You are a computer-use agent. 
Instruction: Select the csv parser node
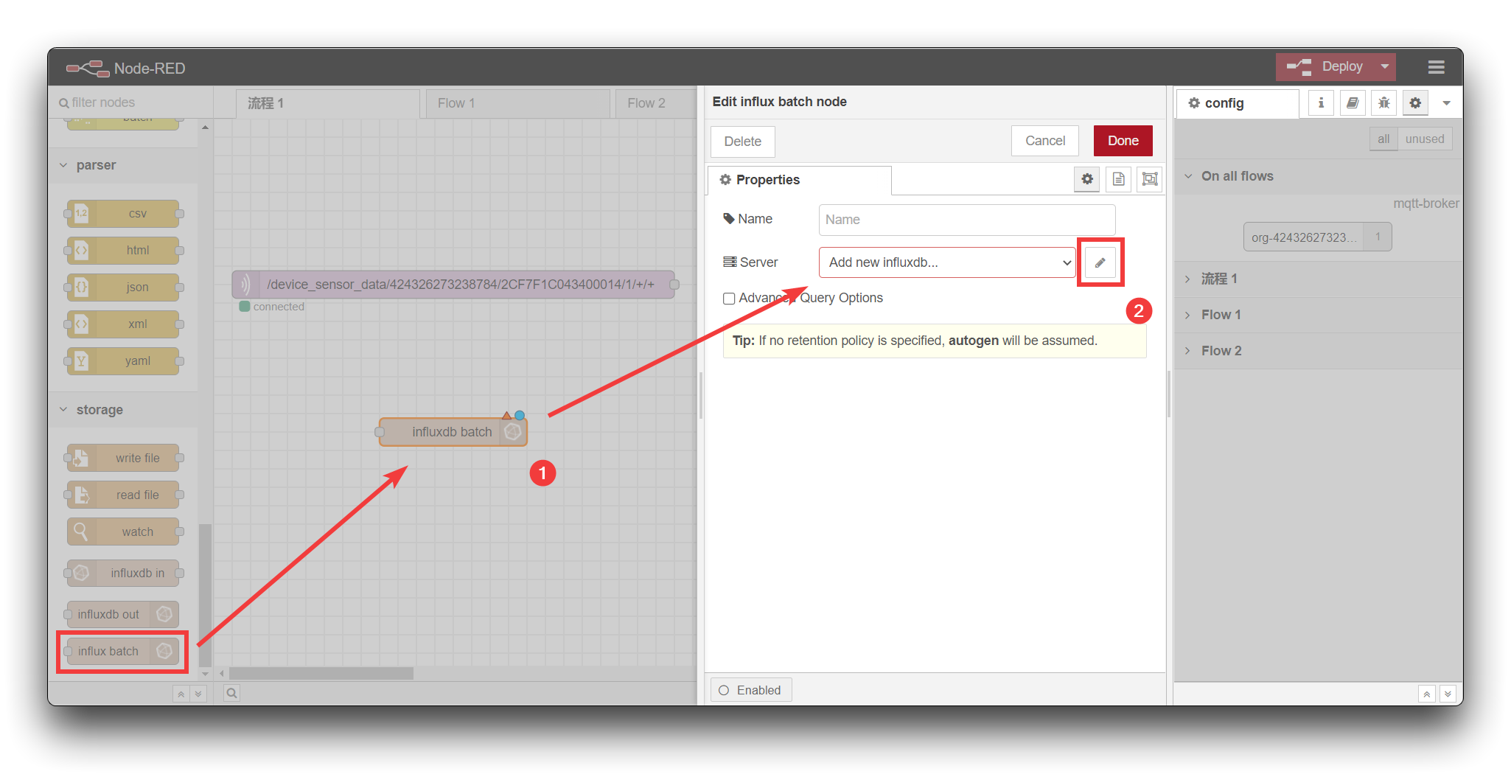[124, 214]
